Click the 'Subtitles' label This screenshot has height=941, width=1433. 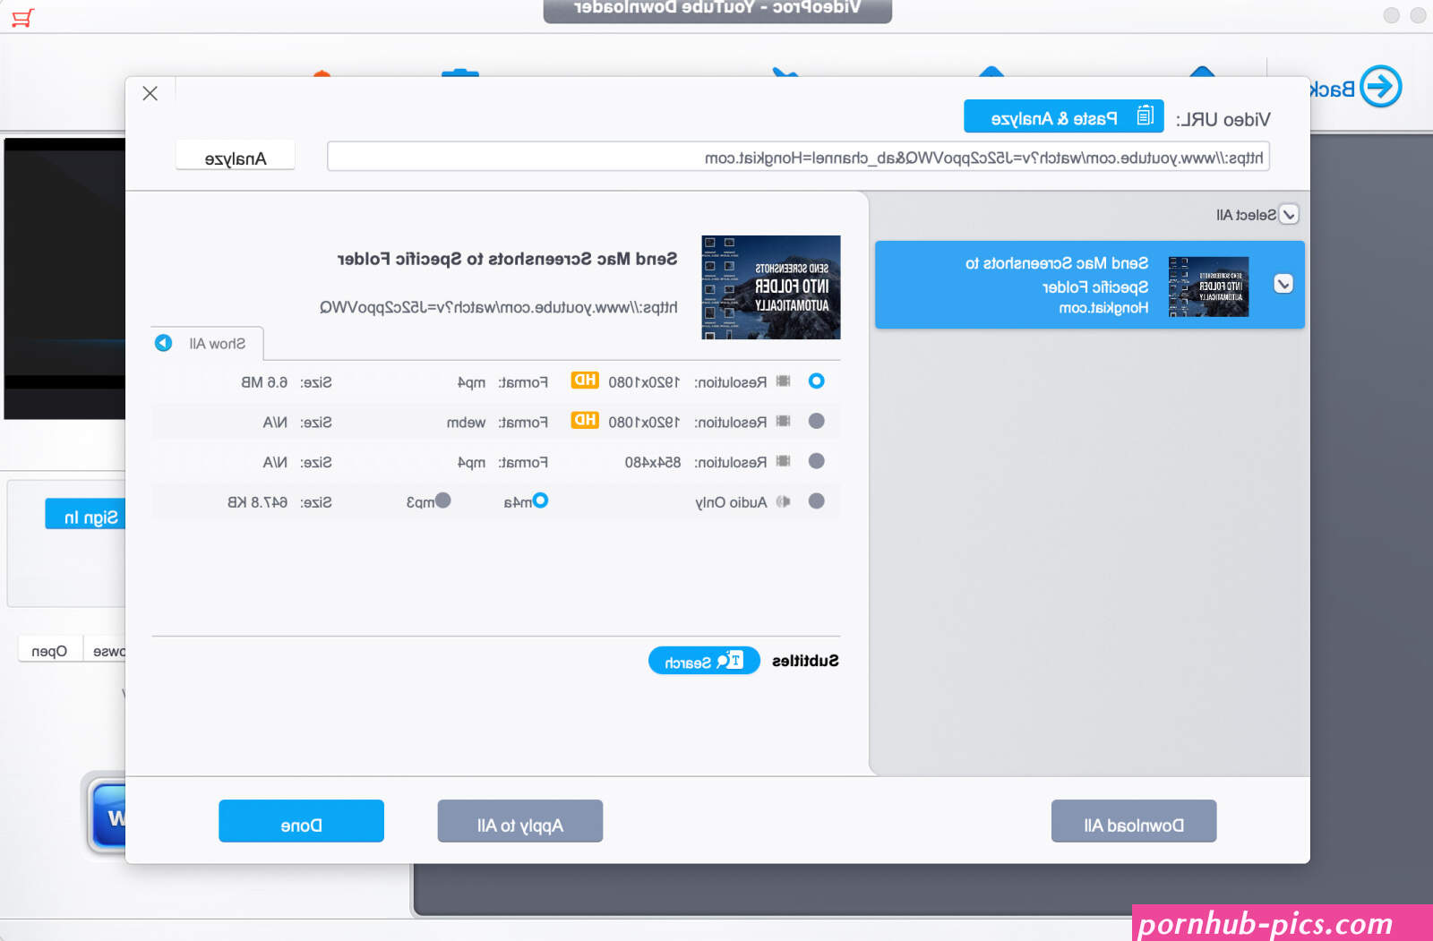(x=805, y=661)
